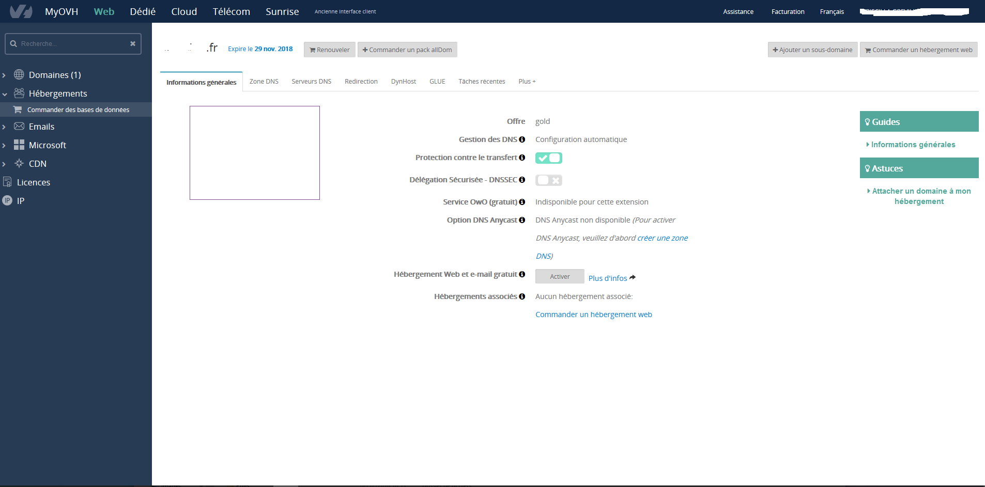The image size is (985, 487).
Task: Focus the Recherche search input
Action: click(x=73, y=44)
